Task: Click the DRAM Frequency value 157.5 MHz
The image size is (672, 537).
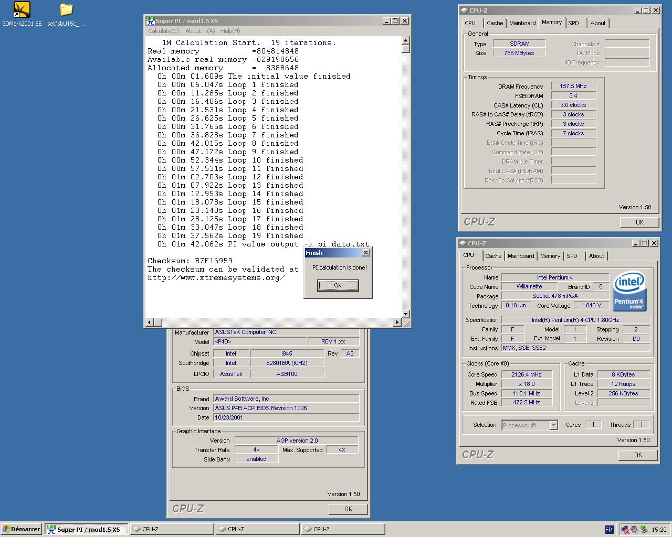Action: (573, 87)
